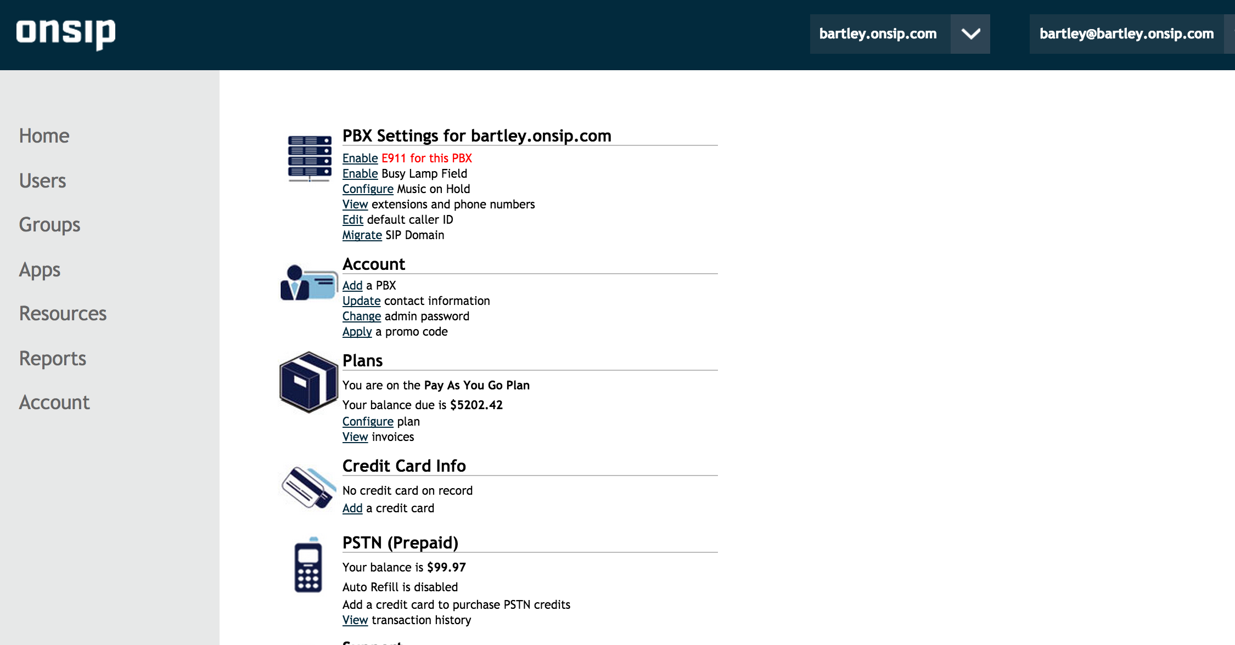Click the Plans section heading

[362, 360]
